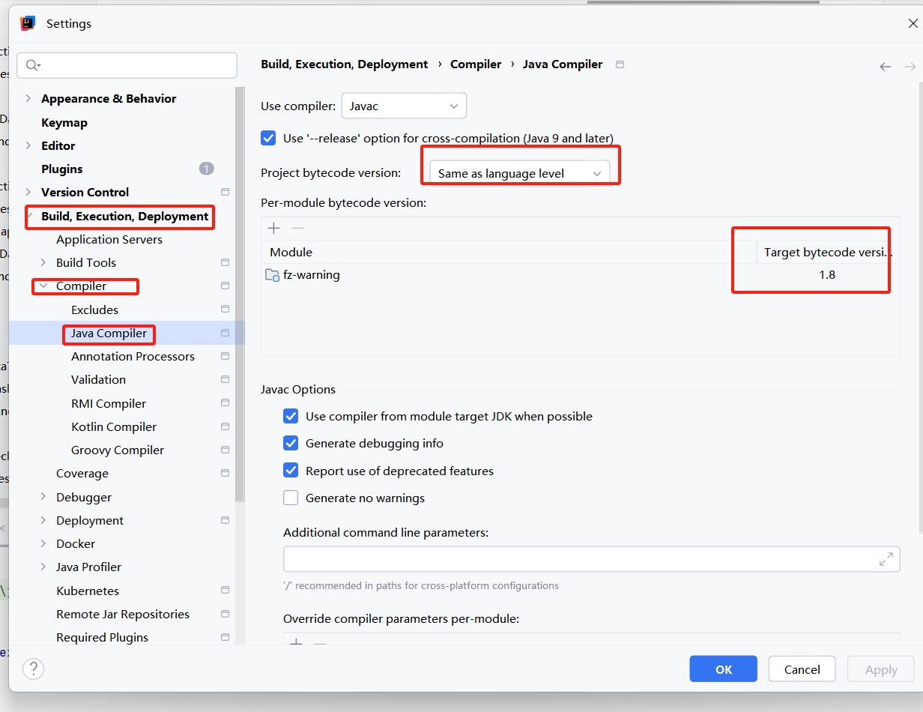Click project icon beside RMI Compiler
Screen dimensions: 923x712
225,403
